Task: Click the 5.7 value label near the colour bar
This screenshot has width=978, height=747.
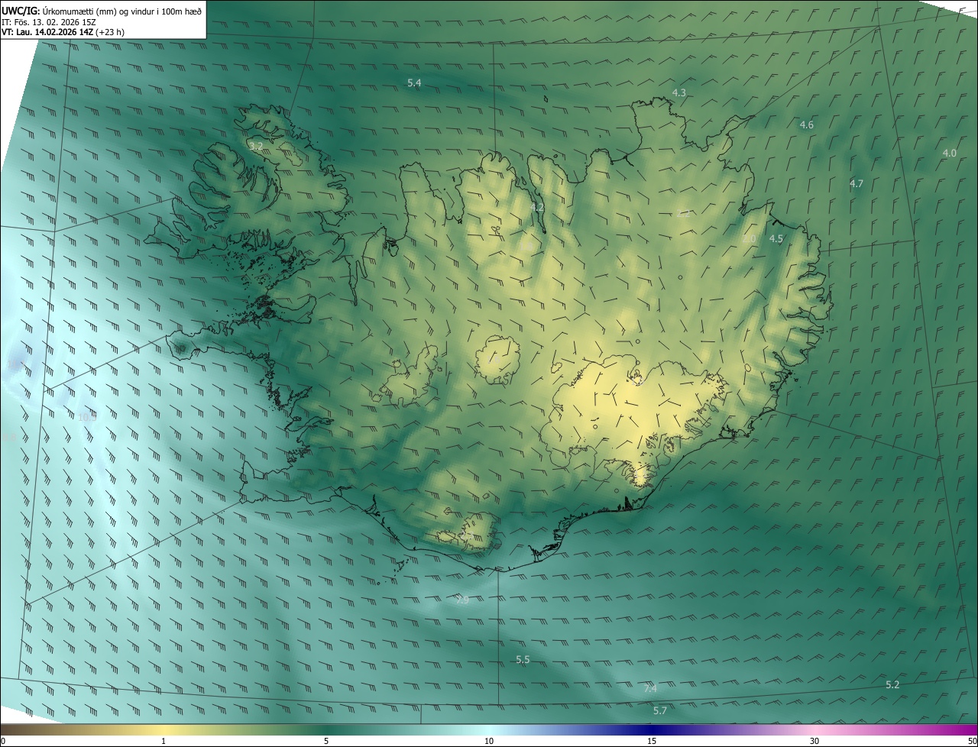Action: [660, 710]
